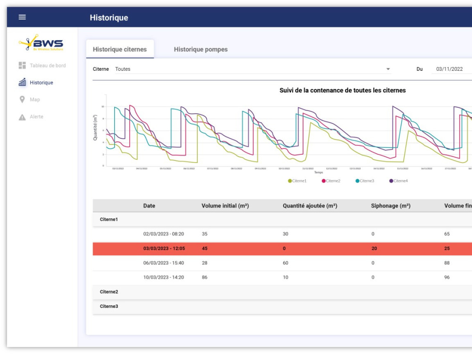Toggle Citerne3 legend color dot
This screenshot has height=354, width=472.
(x=357, y=181)
